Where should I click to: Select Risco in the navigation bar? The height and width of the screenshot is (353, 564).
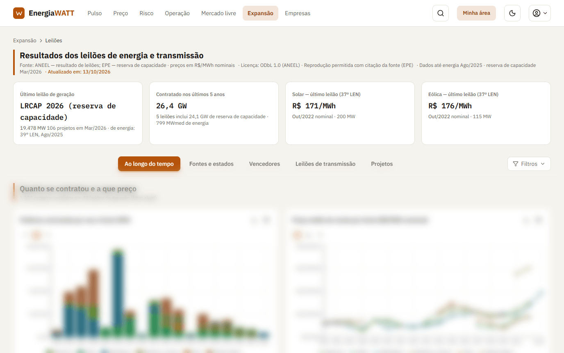pos(146,13)
